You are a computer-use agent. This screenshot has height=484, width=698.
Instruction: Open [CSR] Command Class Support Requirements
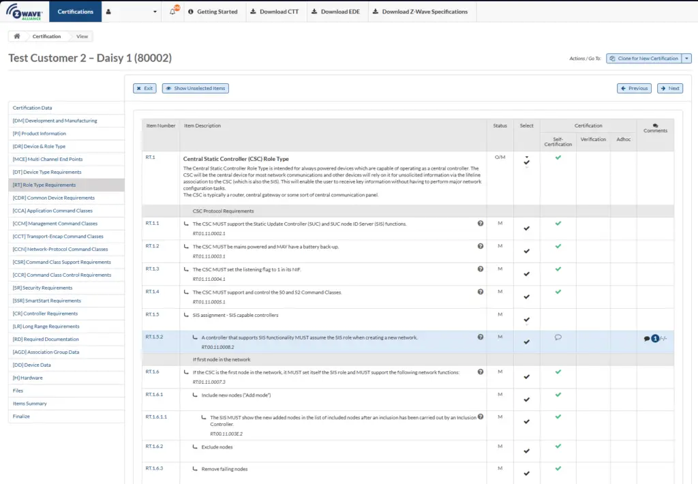[66, 262]
